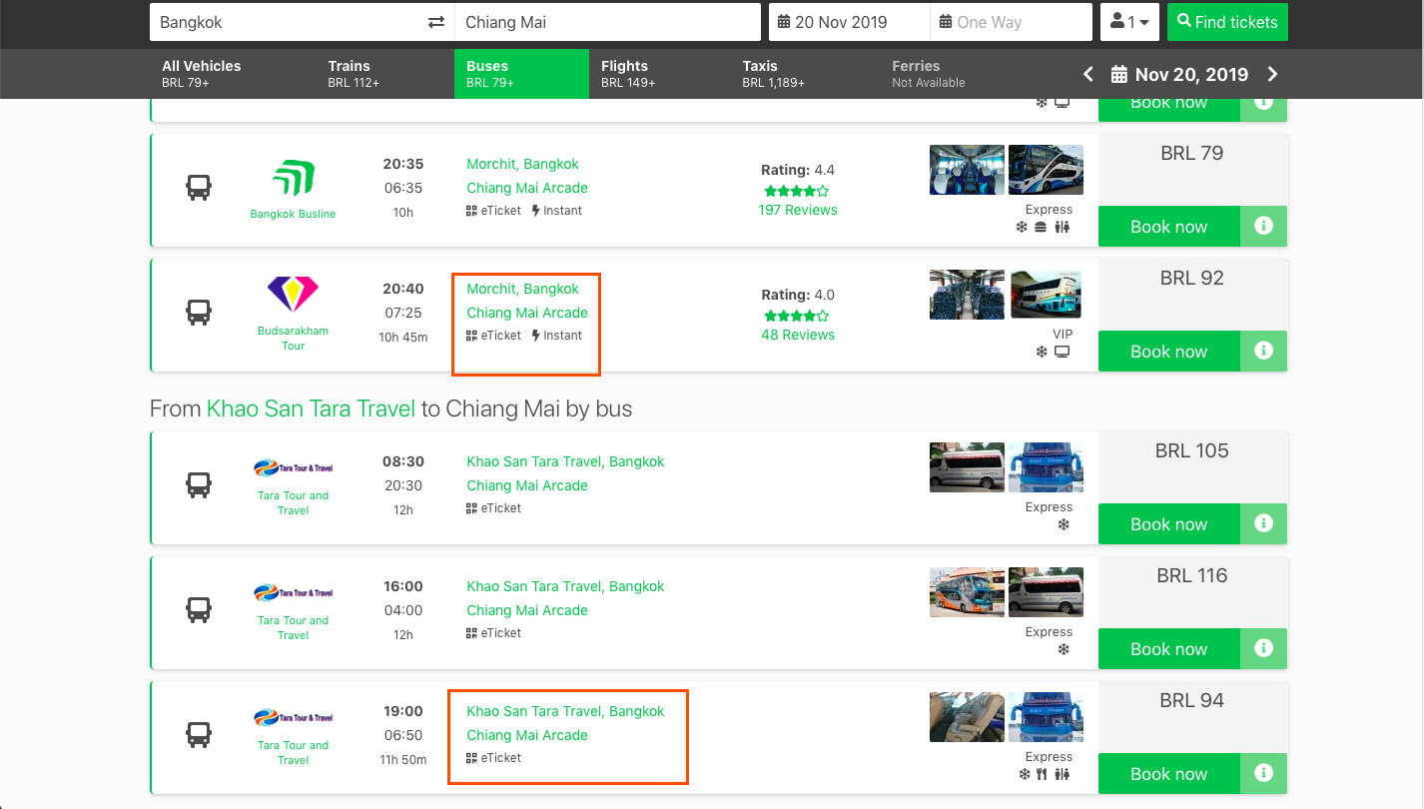This screenshot has width=1424, height=809.
Task: Show info for the BRL 116 trip
Action: point(1263,649)
